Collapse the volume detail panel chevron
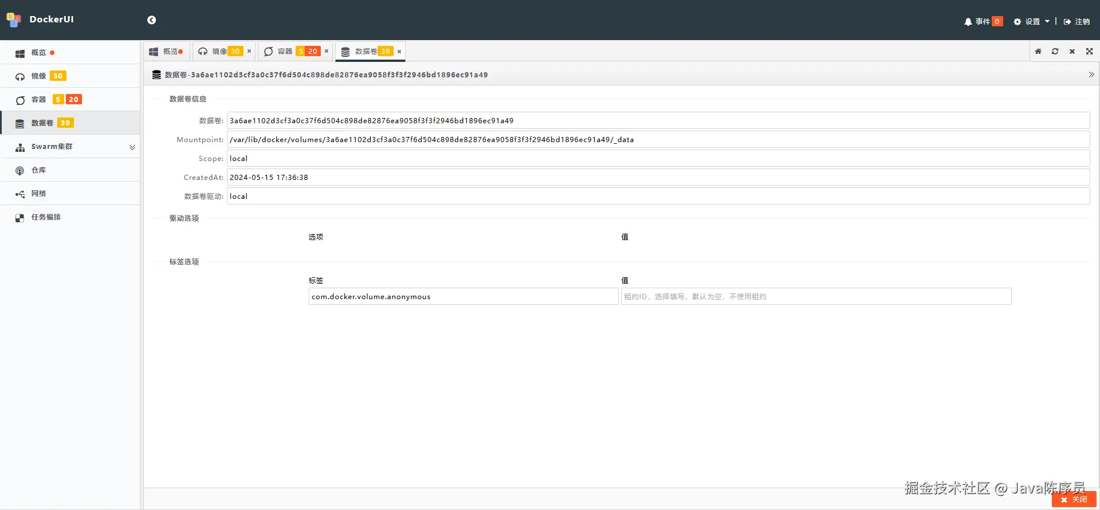The width and height of the screenshot is (1100, 510). coord(1091,74)
